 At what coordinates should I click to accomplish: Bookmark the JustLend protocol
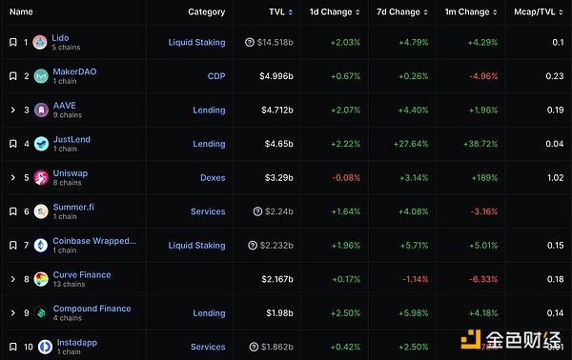click(x=13, y=144)
